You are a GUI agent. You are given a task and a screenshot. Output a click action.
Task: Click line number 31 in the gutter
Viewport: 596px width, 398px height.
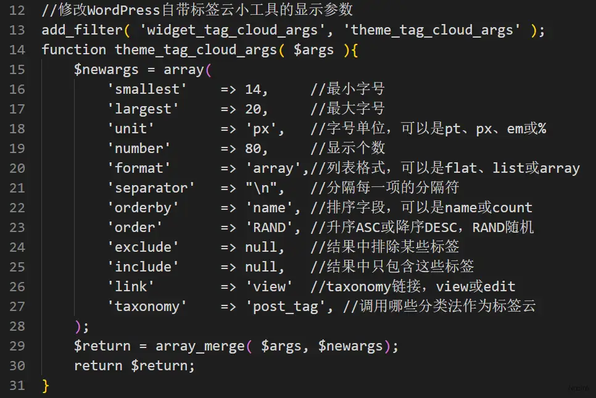[x=17, y=386]
